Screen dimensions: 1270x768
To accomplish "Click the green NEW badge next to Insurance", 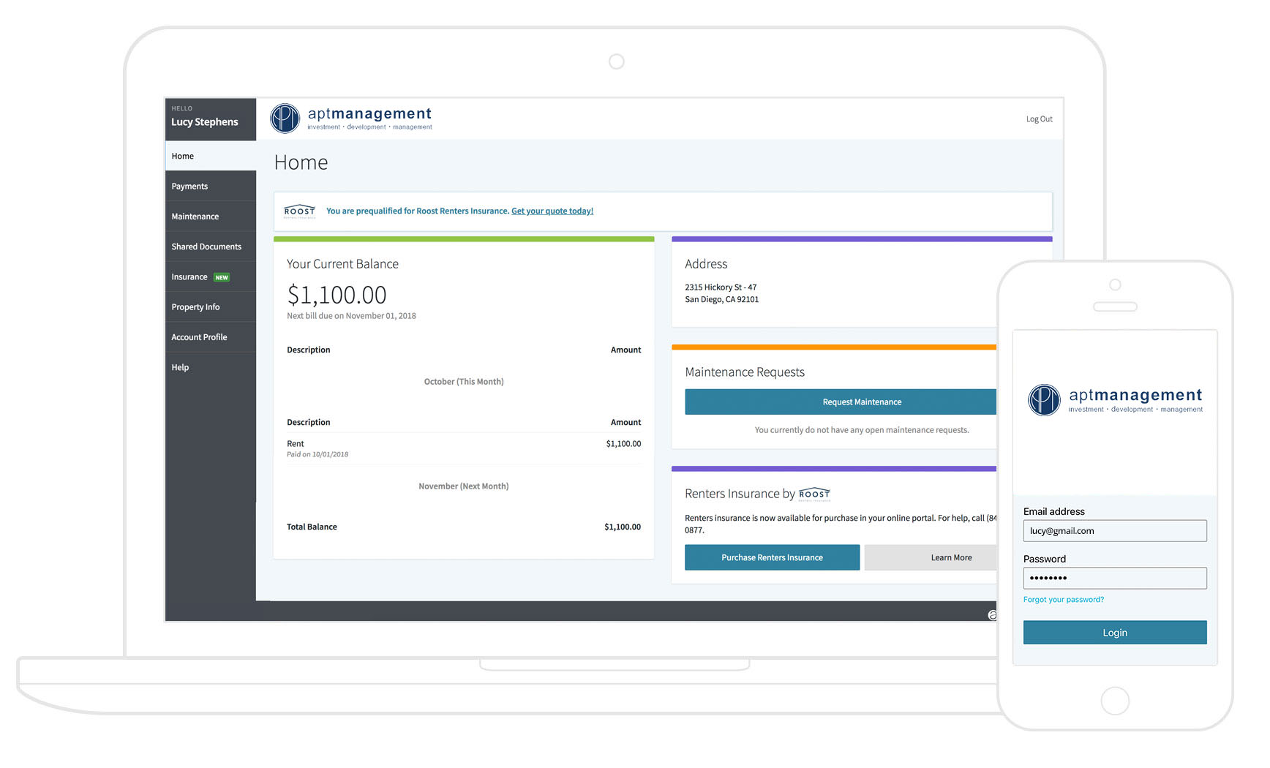I will tap(222, 278).
